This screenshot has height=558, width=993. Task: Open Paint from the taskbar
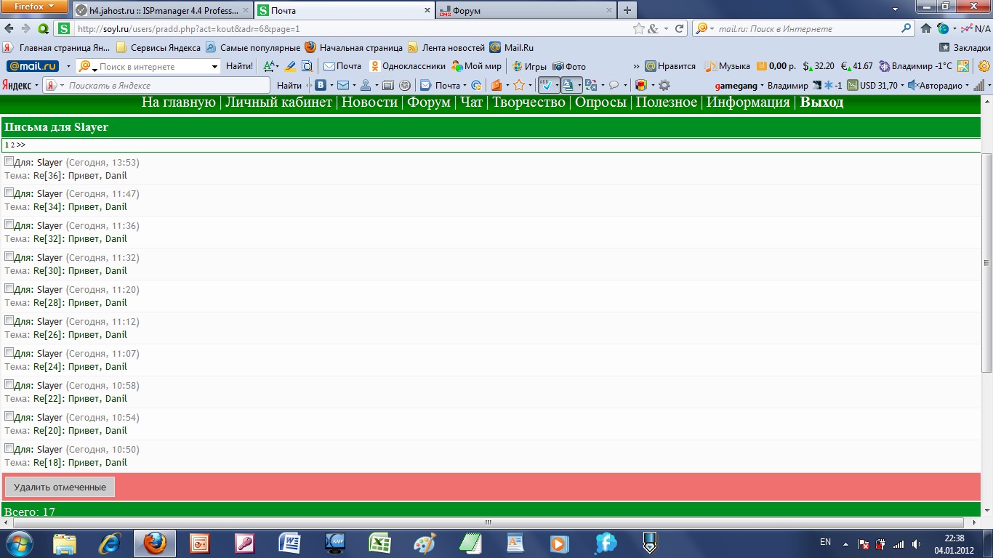425,543
